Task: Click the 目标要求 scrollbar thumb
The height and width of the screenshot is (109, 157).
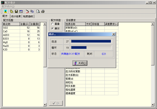Action: pyautogui.click(x=153, y=46)
